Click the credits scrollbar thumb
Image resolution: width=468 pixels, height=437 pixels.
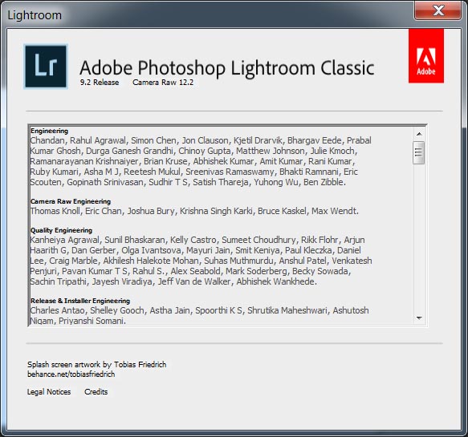[418, 152]
